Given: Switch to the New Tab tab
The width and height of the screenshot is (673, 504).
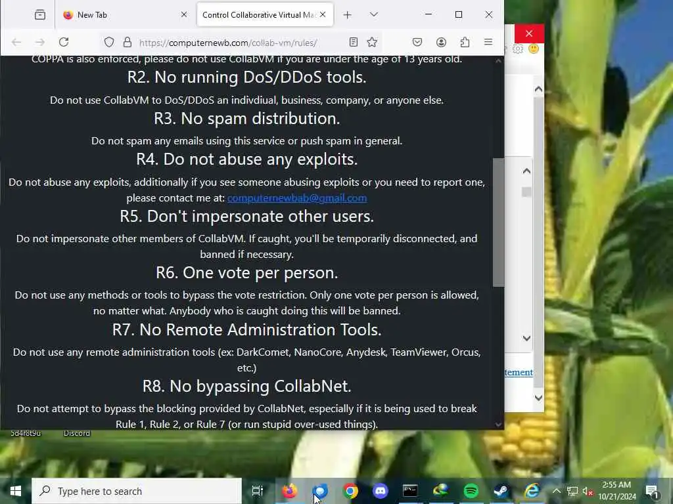Looking at the screenshot, I should coord(125,14).
